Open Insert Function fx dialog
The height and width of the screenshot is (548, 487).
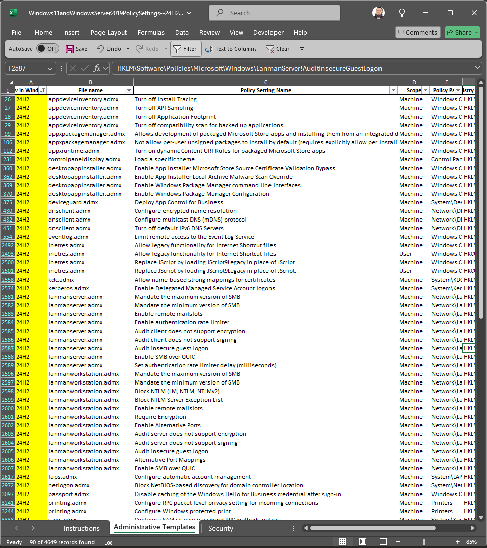97,68
